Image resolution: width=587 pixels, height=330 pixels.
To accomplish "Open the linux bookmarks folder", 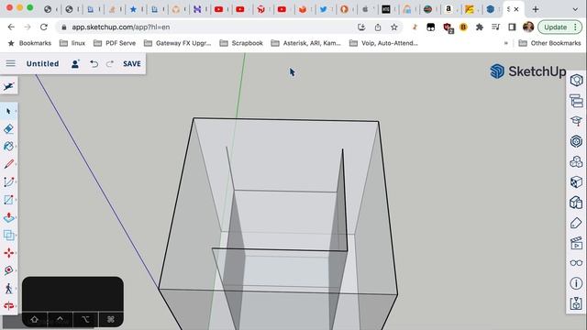I will click(x=72, y=43).
